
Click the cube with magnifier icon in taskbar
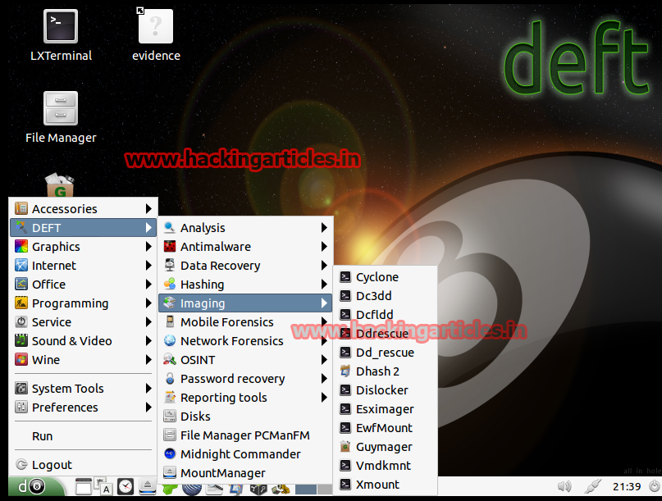tap(258, 490)
